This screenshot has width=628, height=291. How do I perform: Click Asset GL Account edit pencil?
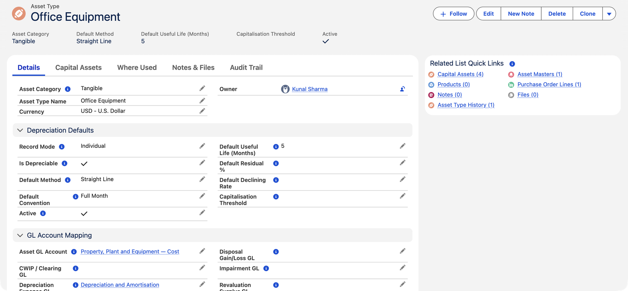click(202, 251)
